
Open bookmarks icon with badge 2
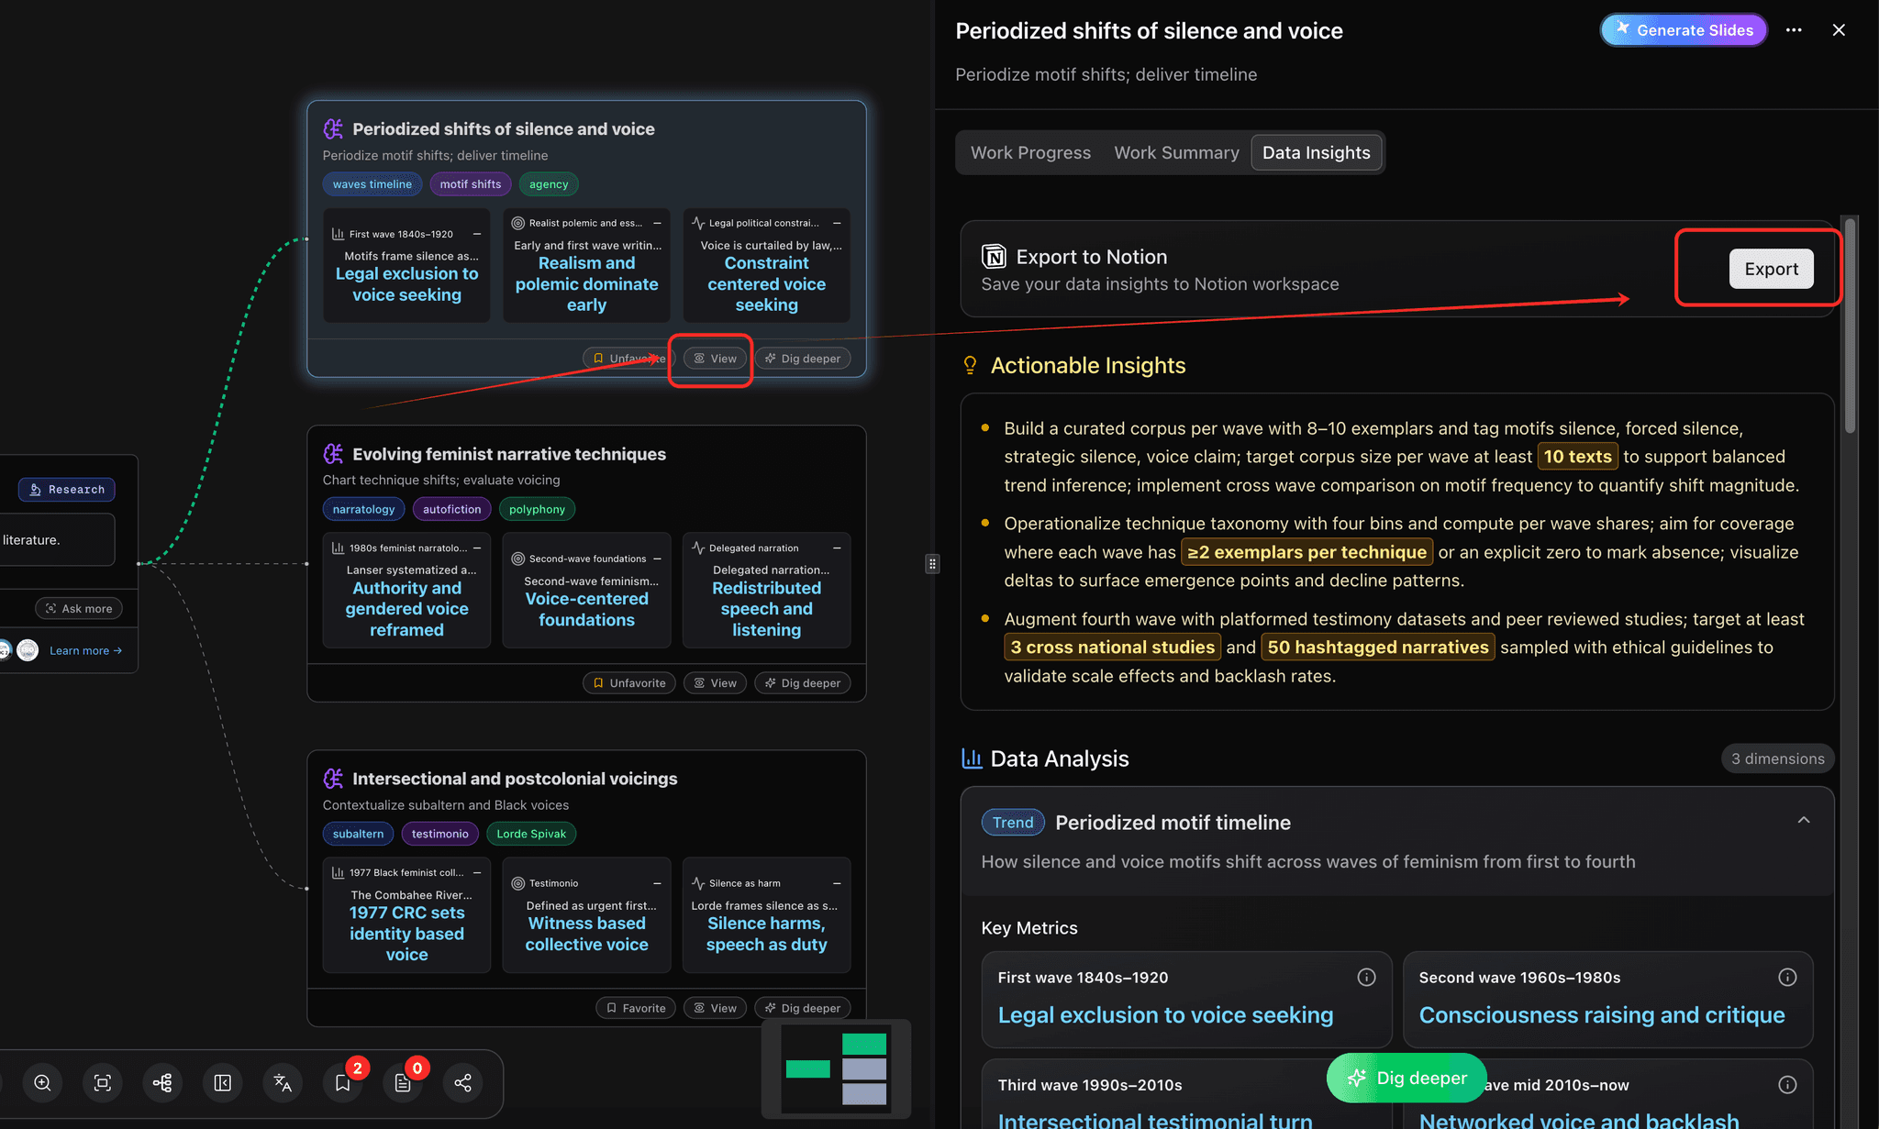343,1083
